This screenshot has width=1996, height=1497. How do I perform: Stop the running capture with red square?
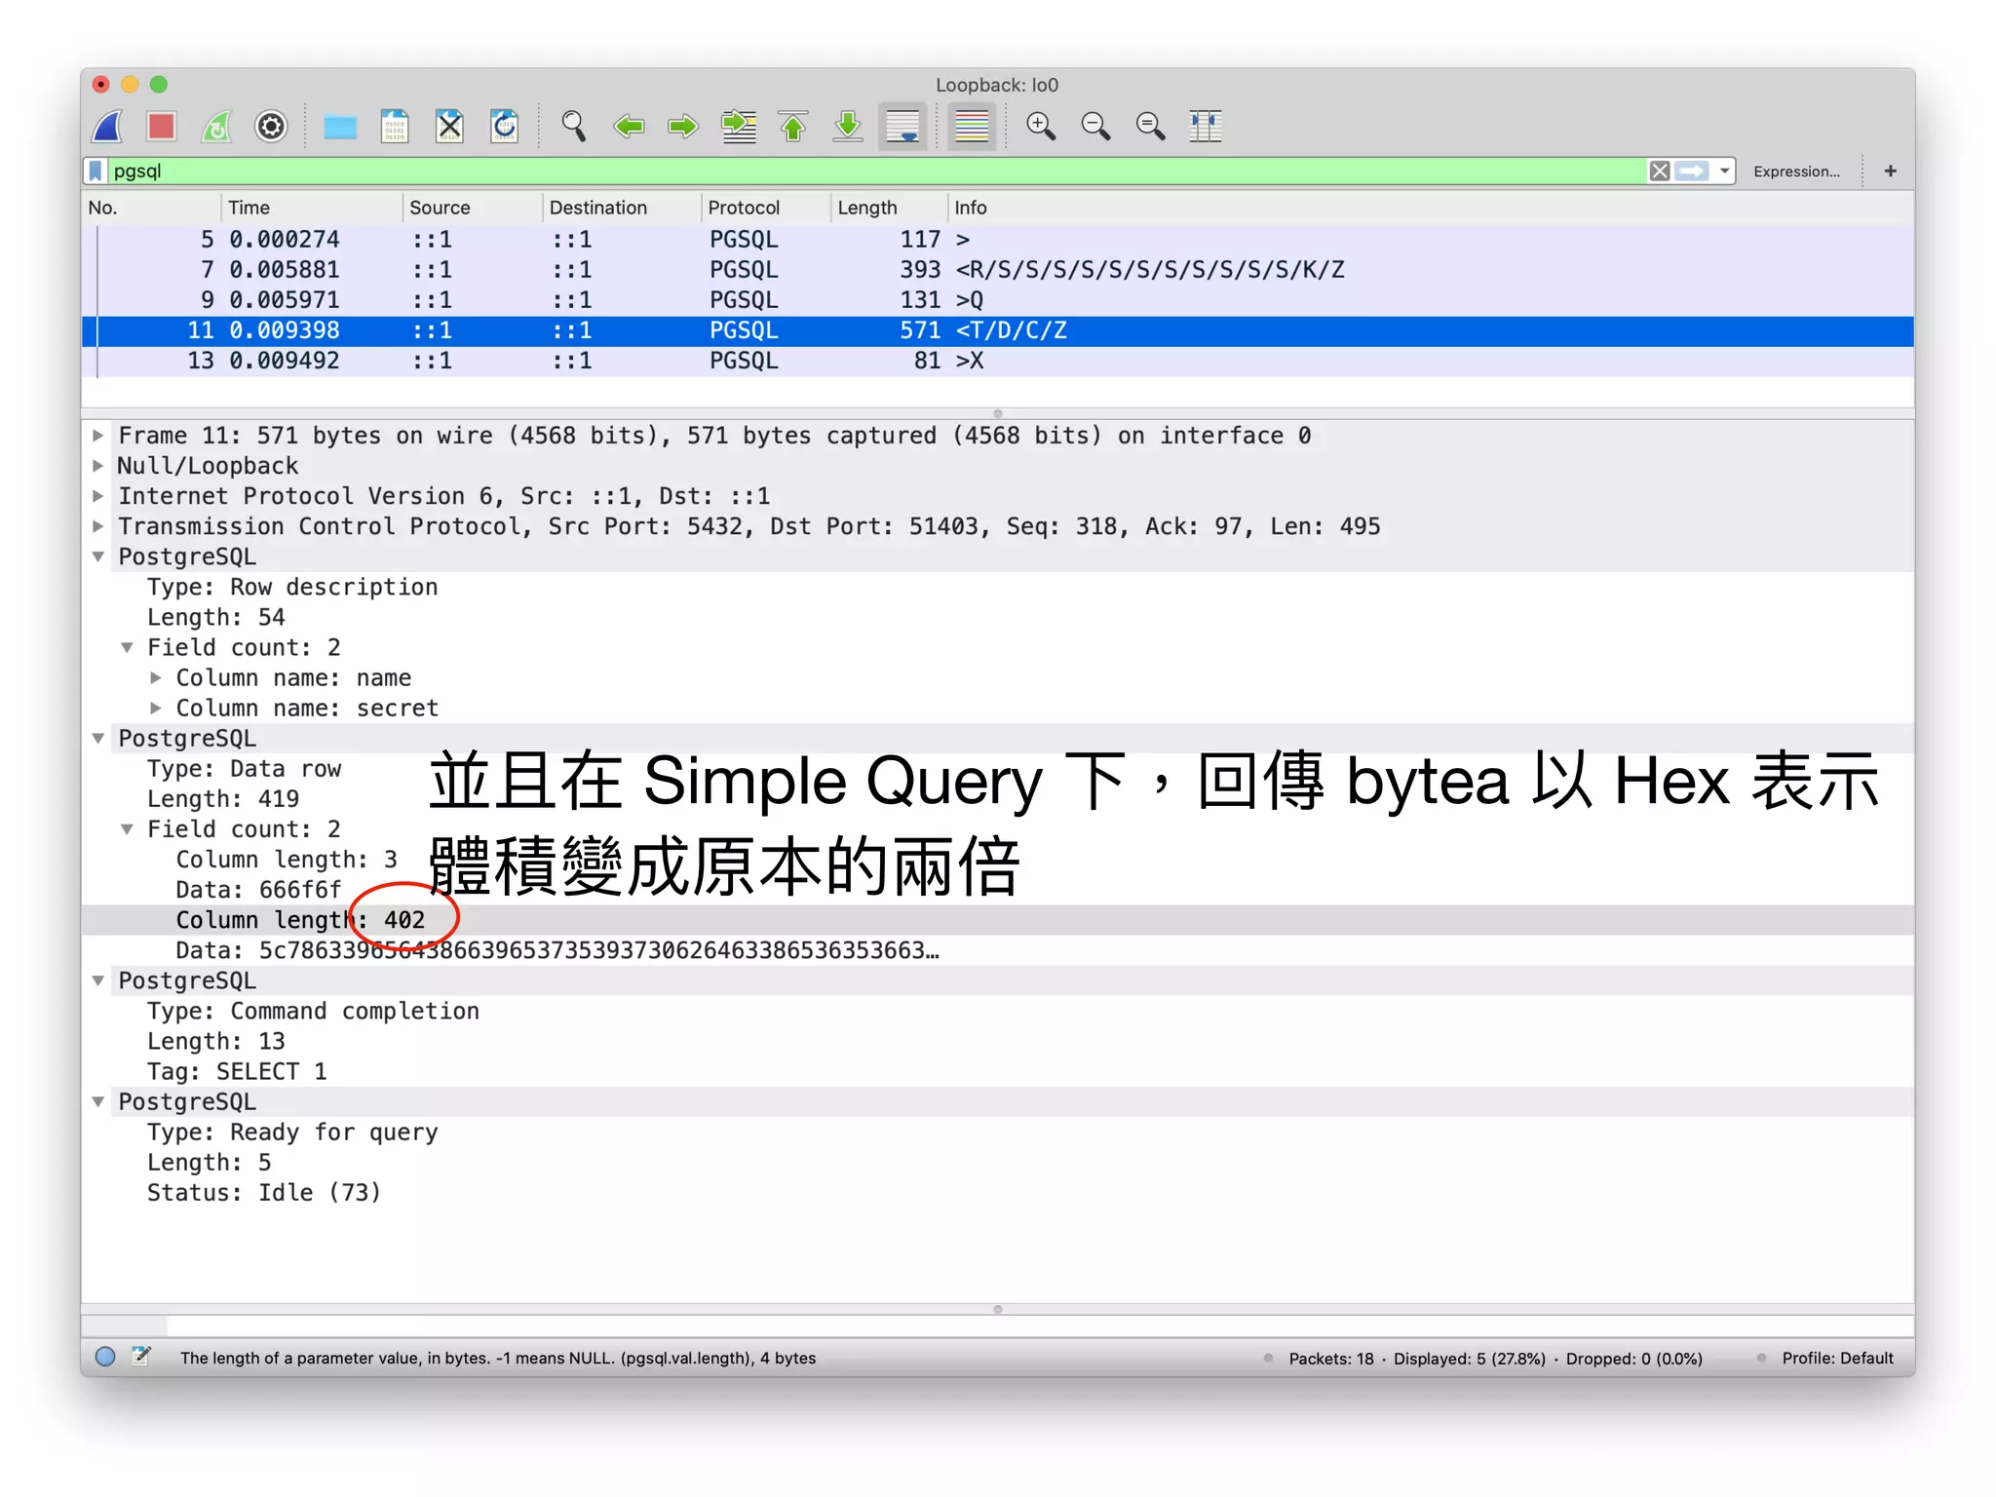162,126
